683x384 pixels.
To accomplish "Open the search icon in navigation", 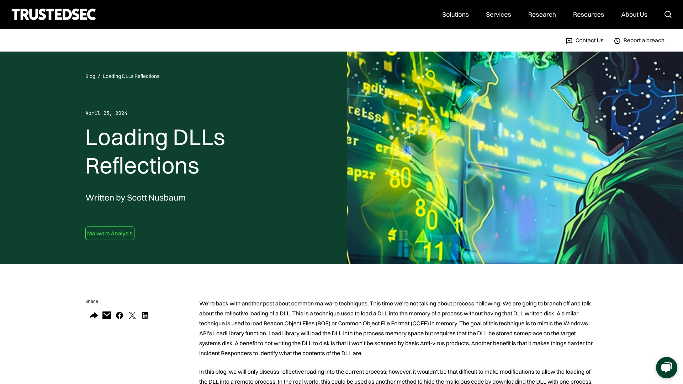I will [x=668, y=15].
